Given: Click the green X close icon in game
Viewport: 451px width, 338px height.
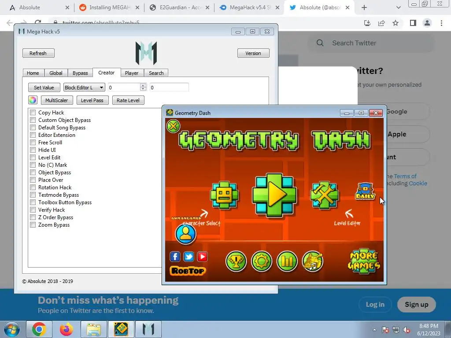Looking at the screenshot, I should 173,126.
